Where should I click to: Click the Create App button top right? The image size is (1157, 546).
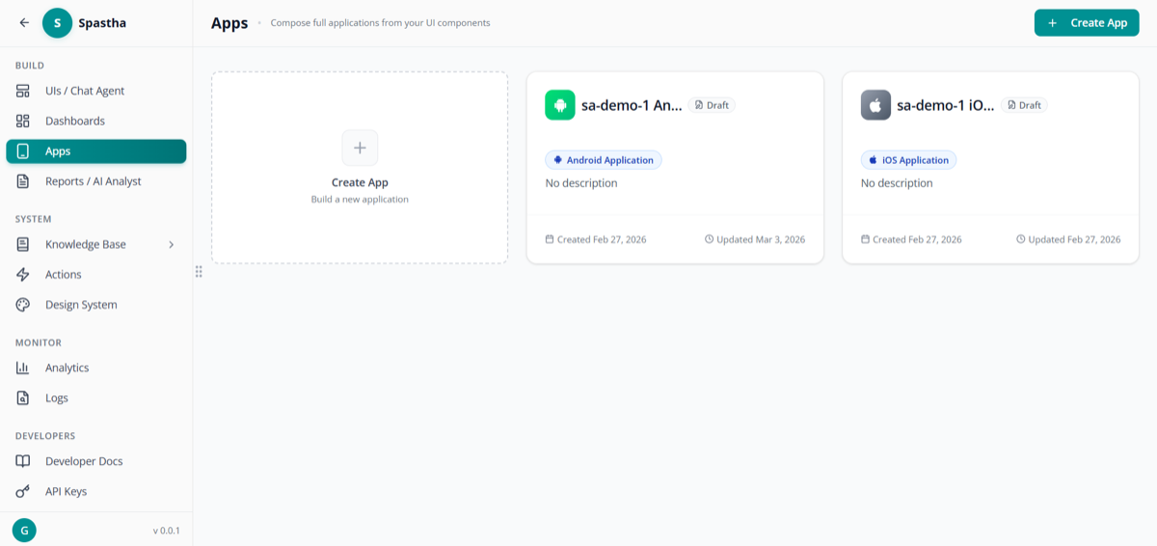1087,23
